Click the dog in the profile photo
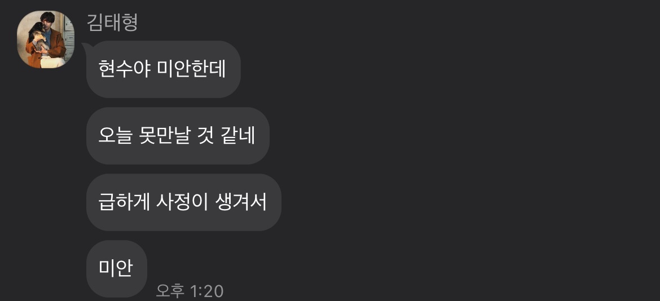The image size is (660, 301). (x=37, y=36)
